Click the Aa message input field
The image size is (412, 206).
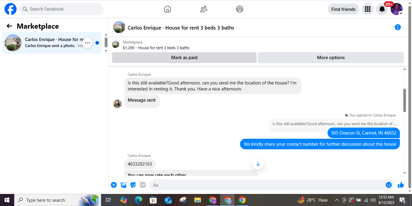[267, 185]
